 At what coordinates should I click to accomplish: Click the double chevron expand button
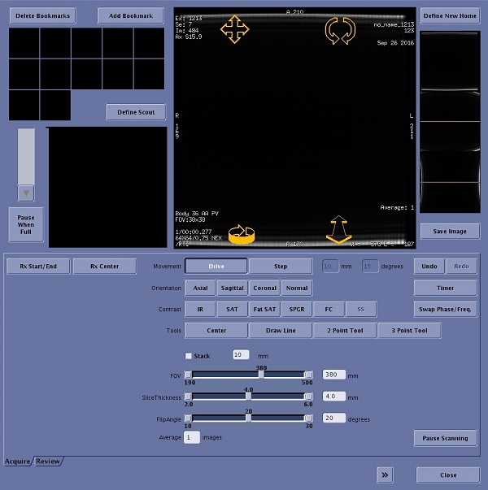point(384,475)
